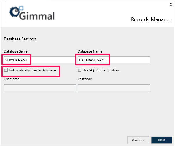The width and height of the screenshot is (175, 147).
Task: Focus the Database Server input field
Action: click(x=39, y=60)
